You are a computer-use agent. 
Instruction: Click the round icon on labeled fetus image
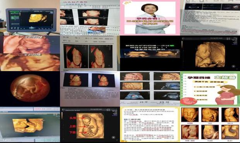click(113, 137)
